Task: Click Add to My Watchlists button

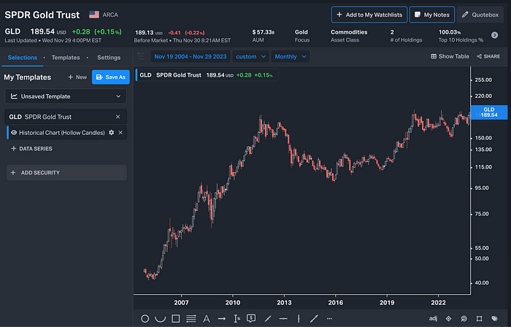Action: (369, 15)
